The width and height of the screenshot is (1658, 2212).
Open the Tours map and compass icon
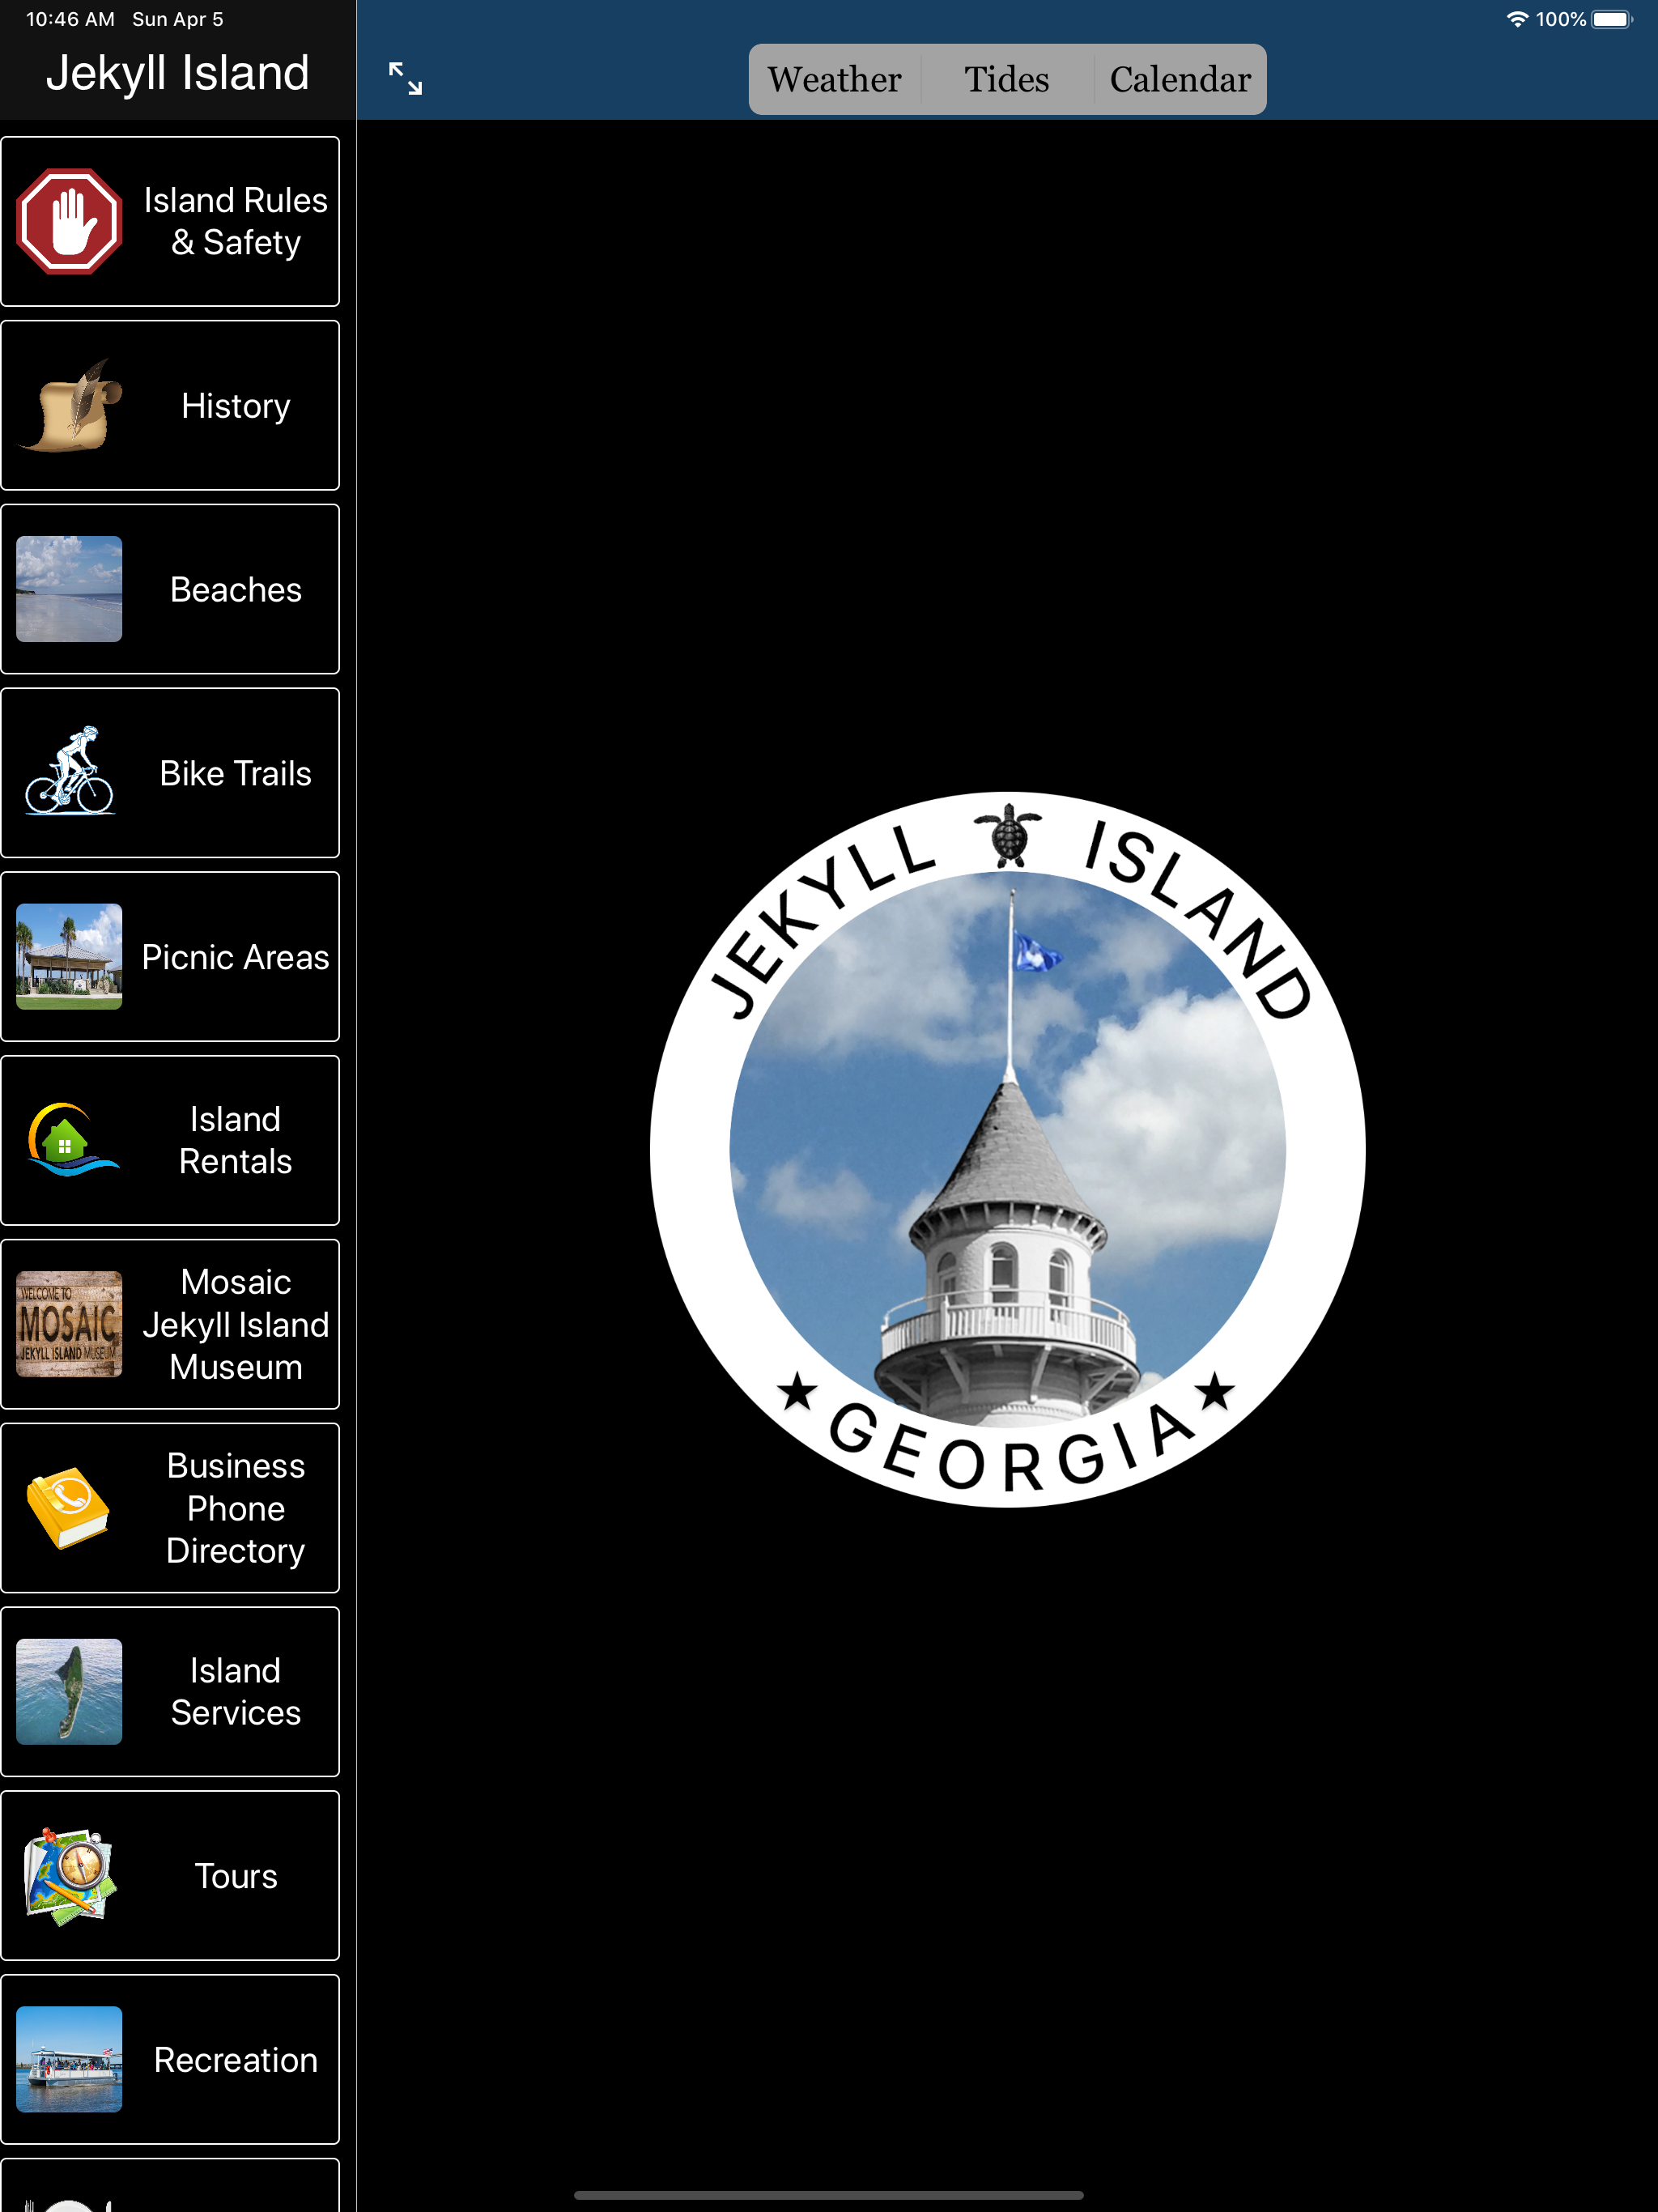click(69, 1876)
